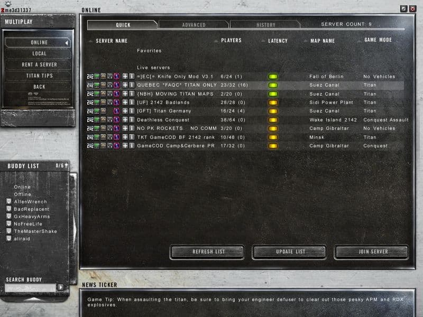Show info for [UF] 2142 Badlands
The height and width of the screenshot is (317, 423).
(x=132, y=102)
